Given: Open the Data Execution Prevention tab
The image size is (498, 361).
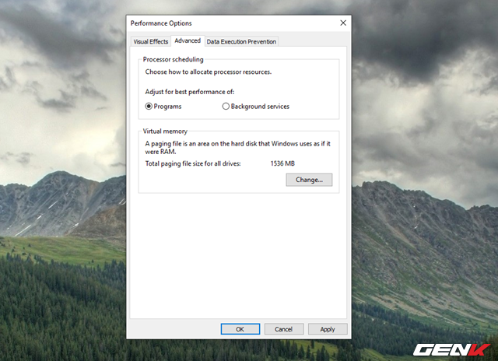Looking at the screenshot, I should coord(240,41).
